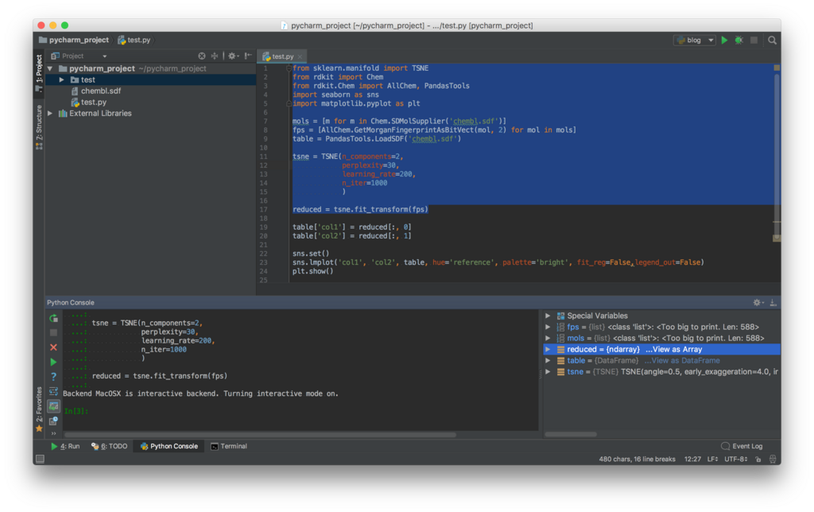The height and width of the screenshot is (512, 814).
Task: Change LF line separator in status bar
Action: click(x=712, y=459)
